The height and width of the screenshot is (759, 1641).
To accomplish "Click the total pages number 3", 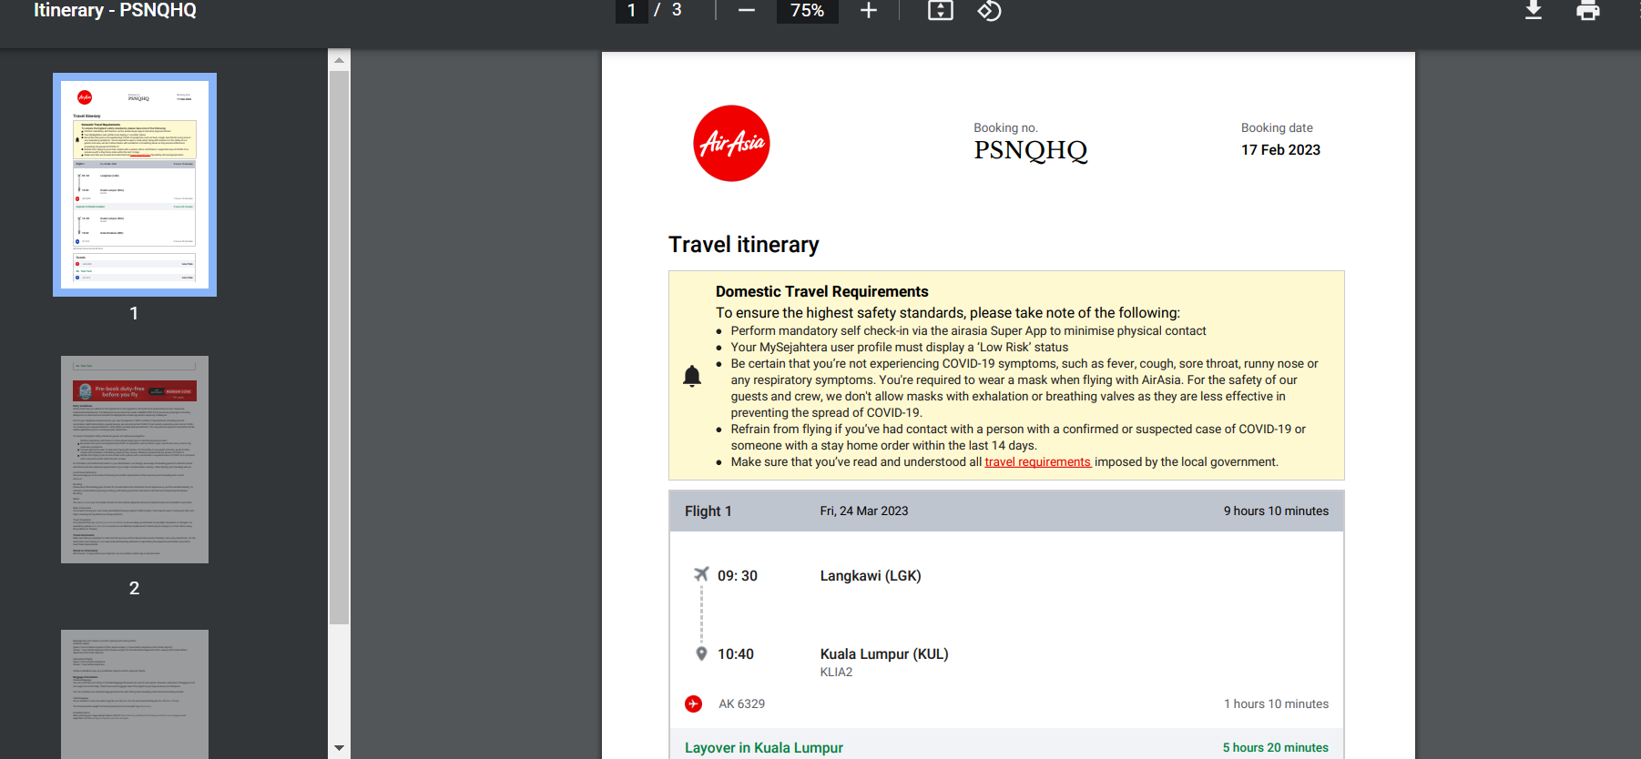I will coord(677,10).
